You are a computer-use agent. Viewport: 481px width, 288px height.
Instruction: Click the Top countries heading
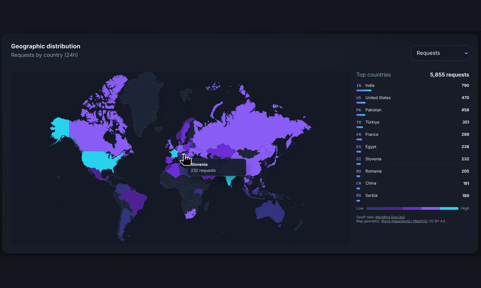pyautogui.click(x=373, y=75)
